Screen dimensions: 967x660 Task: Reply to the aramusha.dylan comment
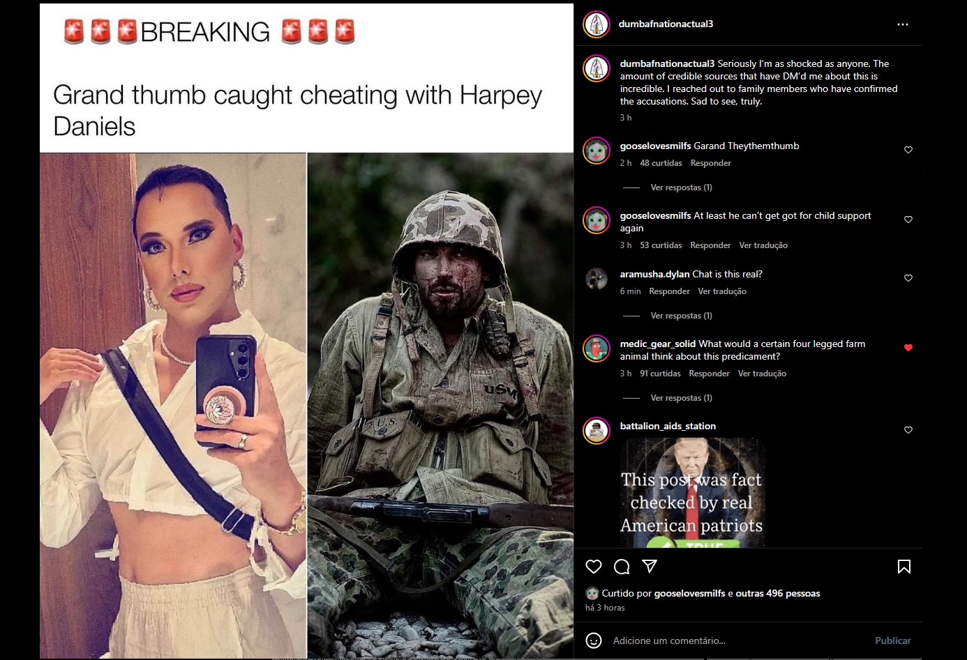[669, 291]
